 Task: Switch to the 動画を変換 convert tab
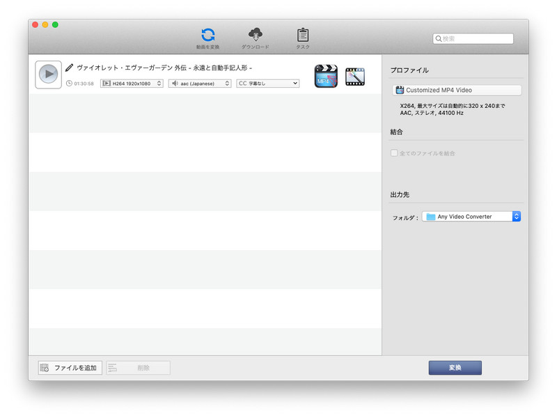[x=207, y=38]
